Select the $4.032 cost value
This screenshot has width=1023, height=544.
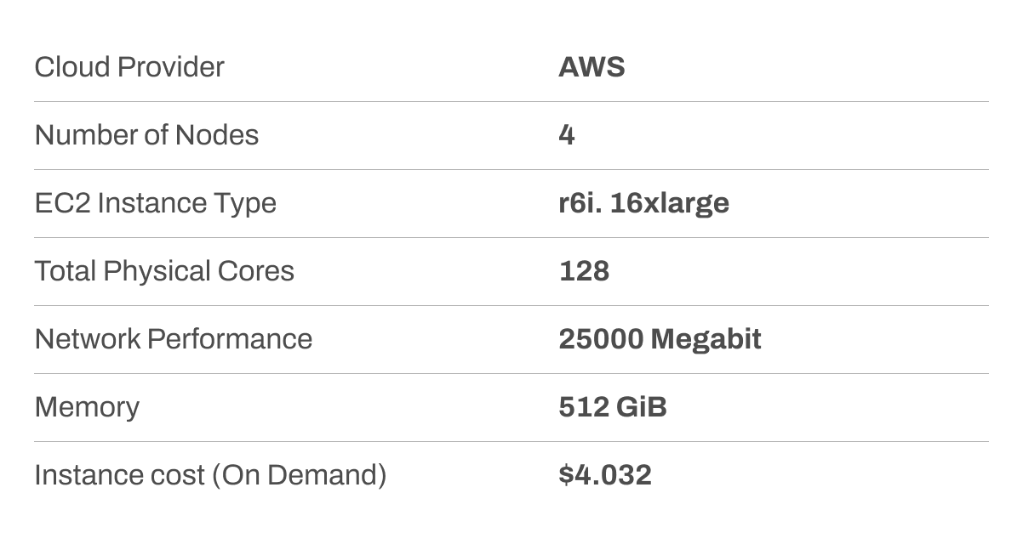[605, 475]
